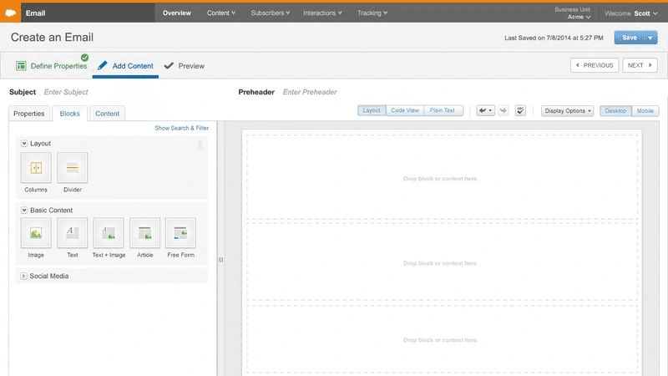Viewport: 668px width, 376px height.
Task: Open the Interactions menu dropdown
Action: 322,13
